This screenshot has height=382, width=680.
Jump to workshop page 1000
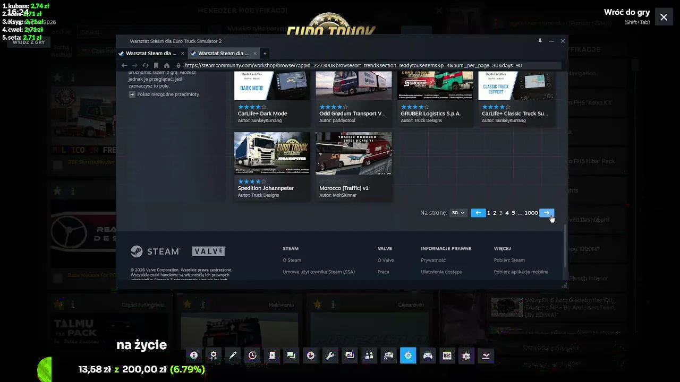(531, 213)
